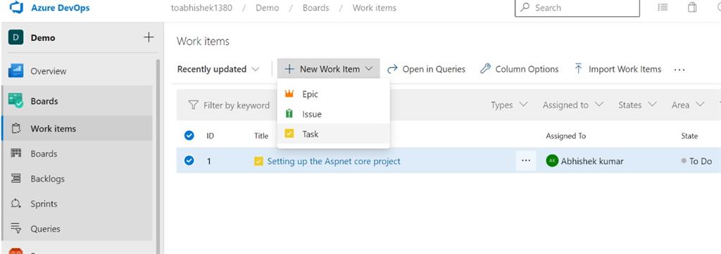This screenshot has height=254, width=721.
Task: Sort by the Assigned To column header
Action: click(x=565, y=136)
